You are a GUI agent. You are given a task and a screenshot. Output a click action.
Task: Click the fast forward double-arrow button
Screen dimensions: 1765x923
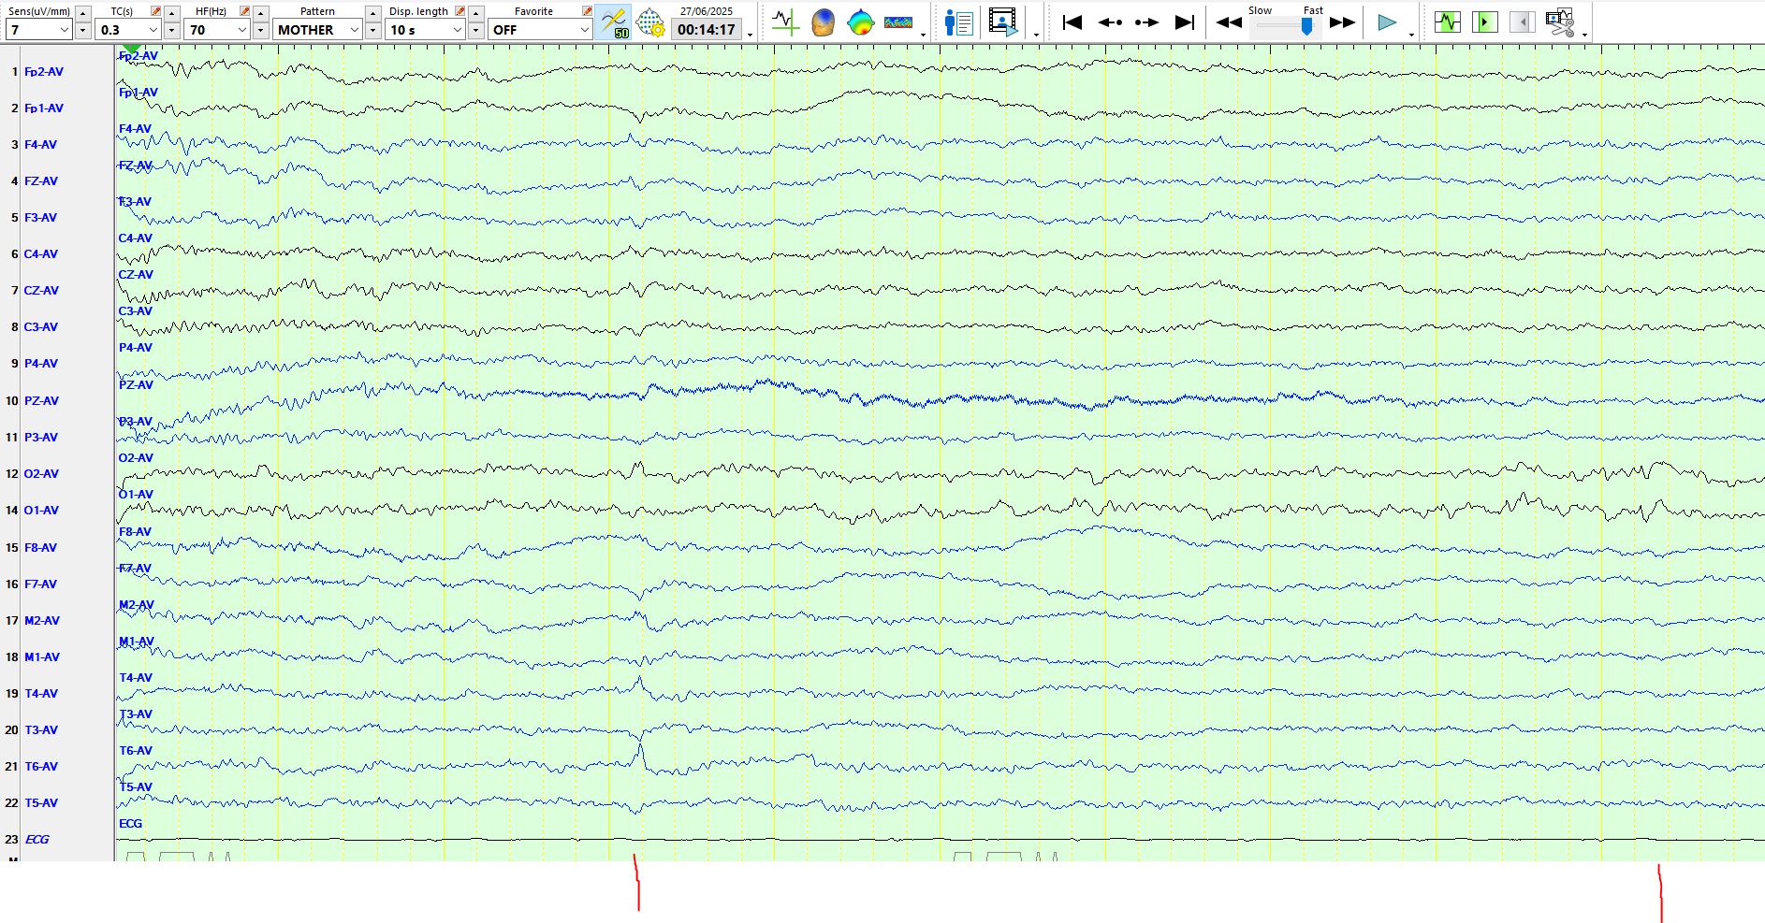point(1343,22)
